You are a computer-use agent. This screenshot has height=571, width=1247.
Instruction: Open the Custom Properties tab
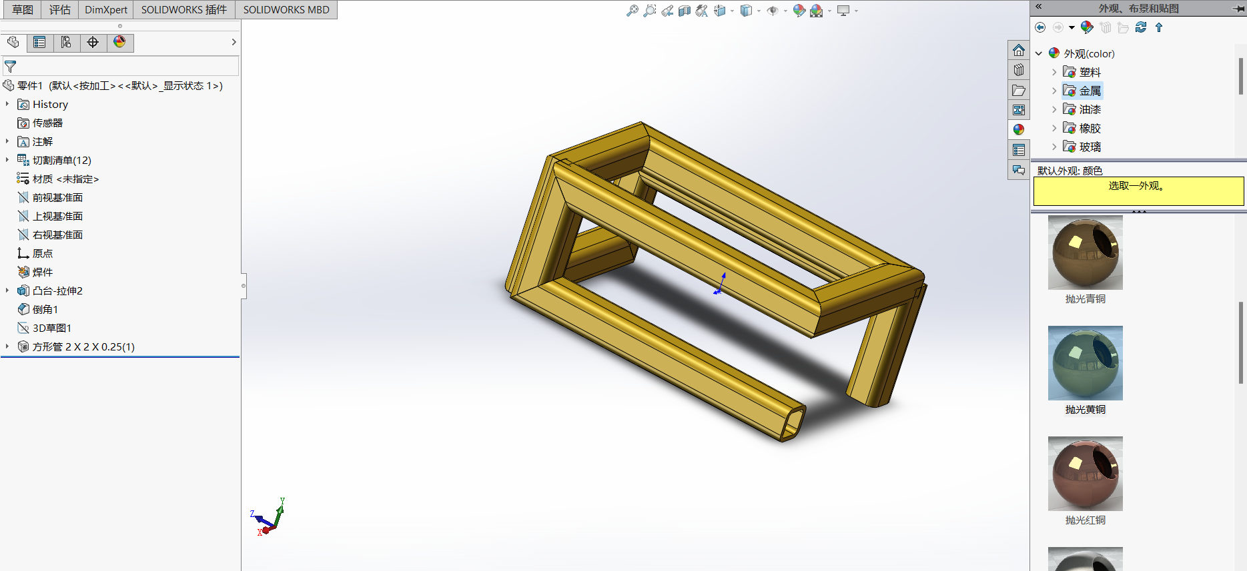pyautogui.click(x=1019, y=150)
